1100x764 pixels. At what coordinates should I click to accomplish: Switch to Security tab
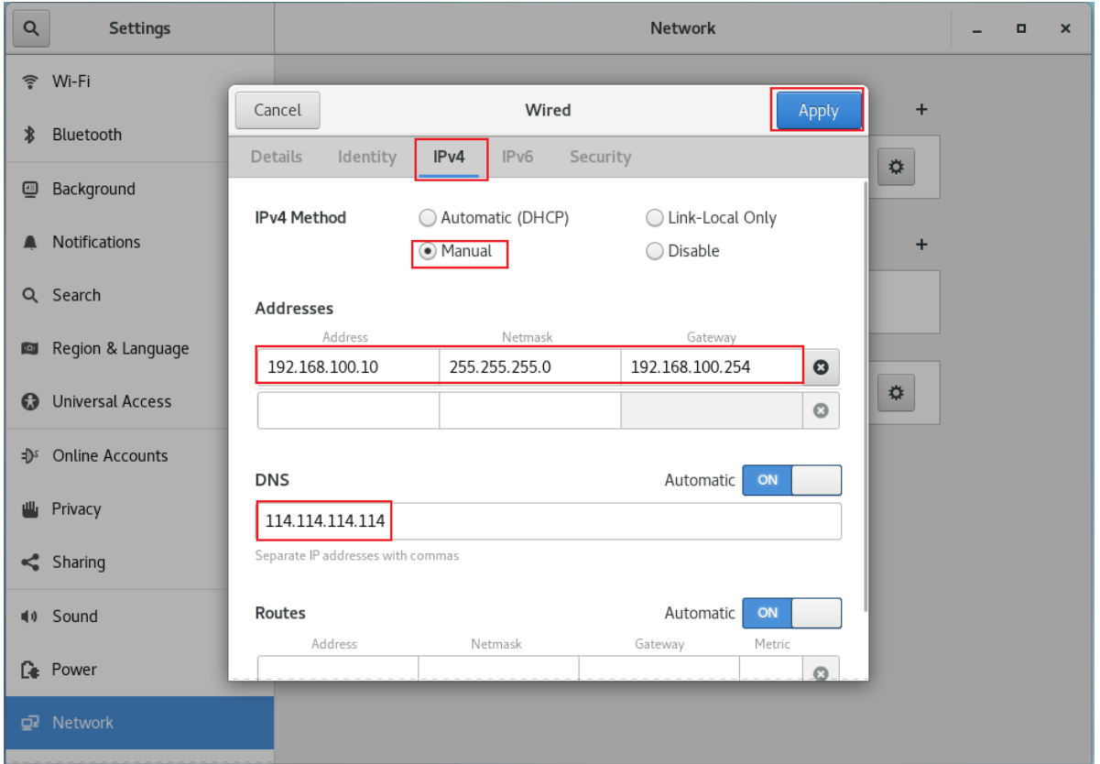click(x=600, y=157)
